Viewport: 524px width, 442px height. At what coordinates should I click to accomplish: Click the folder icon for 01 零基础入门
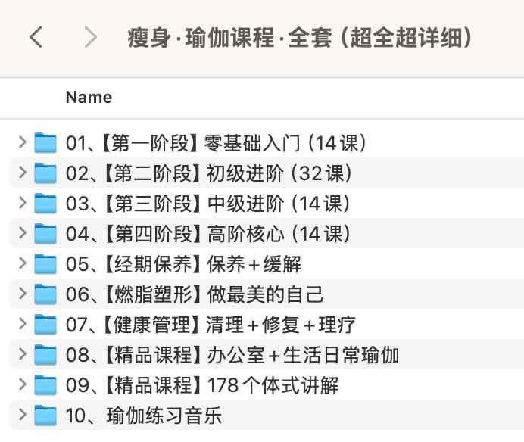coord(46,142)
